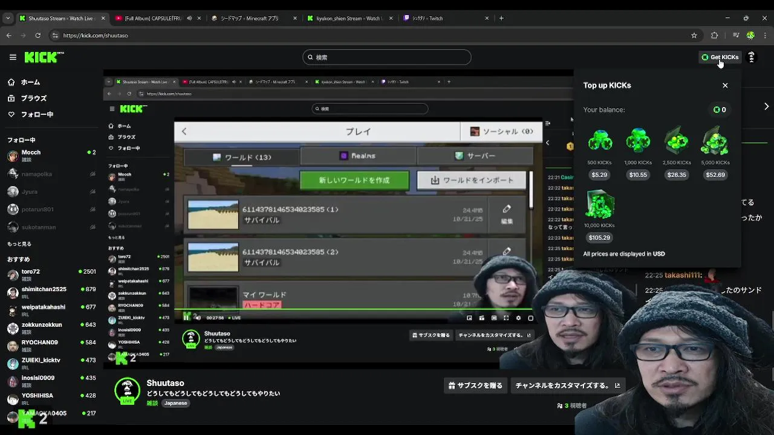Click the Shuutaso channel name
Viewport: 774px width, 435px height.
pyautogui.click(x=165, y=383)
